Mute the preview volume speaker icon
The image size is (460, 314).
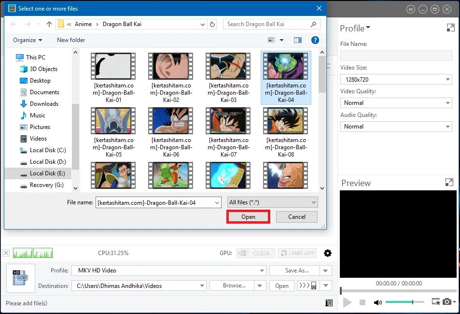(377, 302)
